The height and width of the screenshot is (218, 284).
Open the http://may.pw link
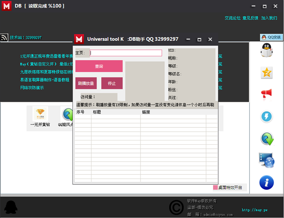254,210
